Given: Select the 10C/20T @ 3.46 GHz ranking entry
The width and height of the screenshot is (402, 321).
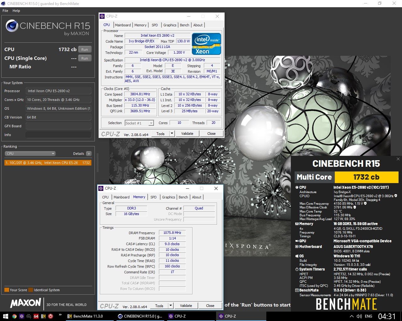Looking at the screenshot, I should pos(48,163).
